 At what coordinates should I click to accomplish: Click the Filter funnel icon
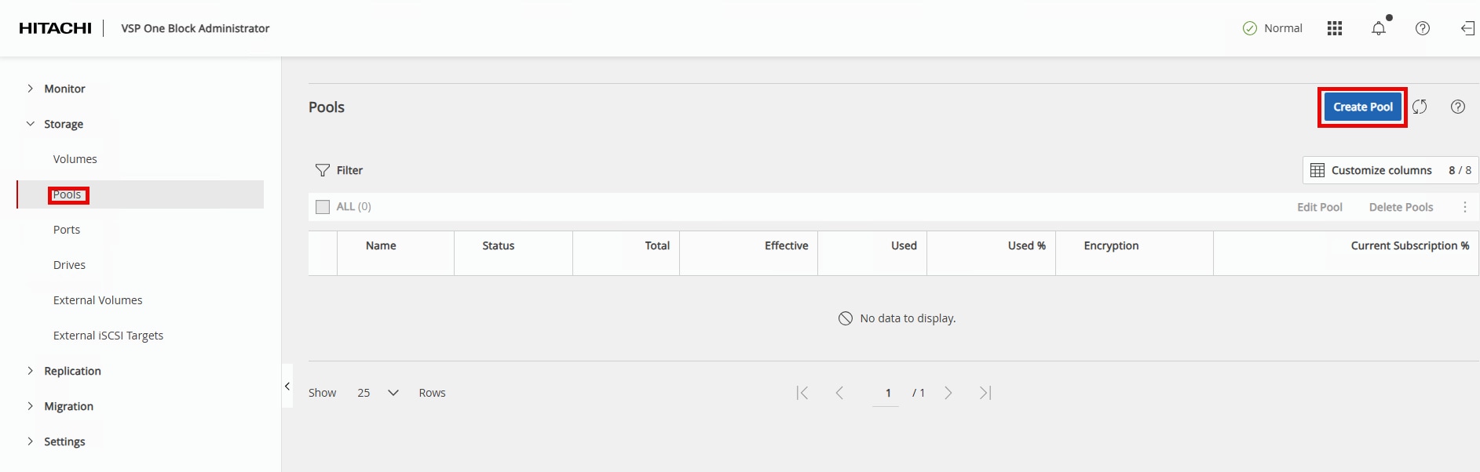[x=323, y=169]
